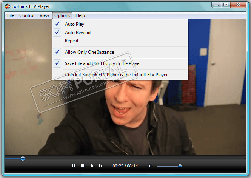This screenshot has height=178, width=251.
Task: Click the fast forward button
Action: [x=100, y=166]
